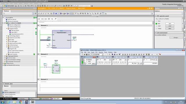Open Devices & networks in the project tree
The width and height of the screenshot is (186, 104).
tap(13, 21)
